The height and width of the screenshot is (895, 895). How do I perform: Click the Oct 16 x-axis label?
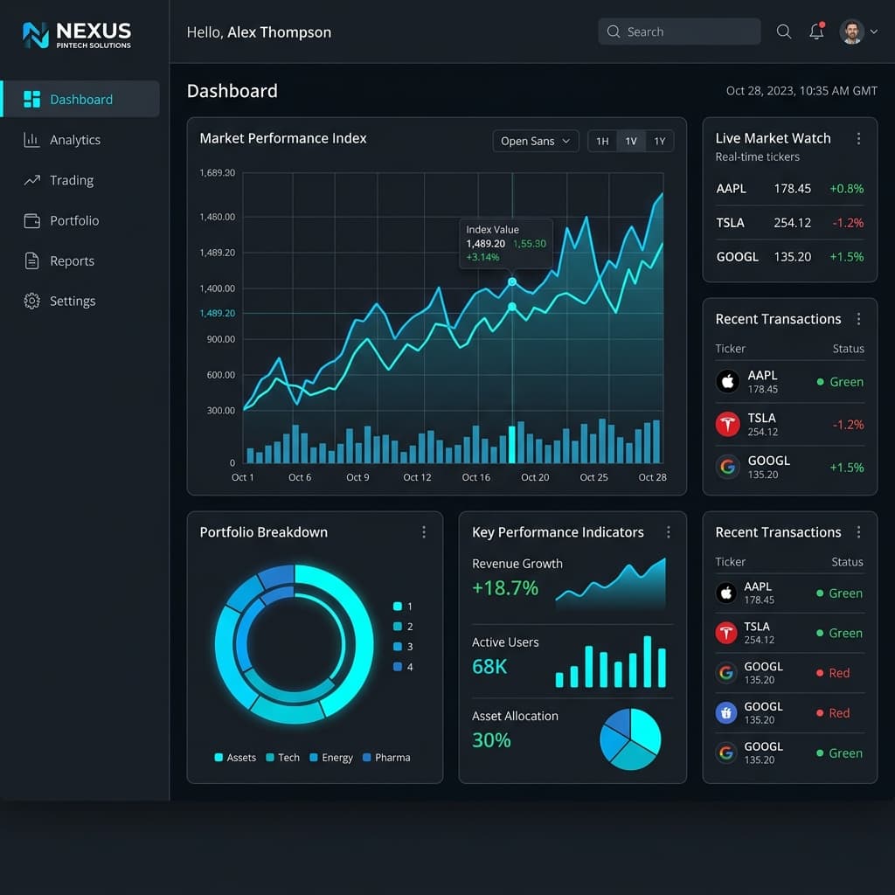[476, 477]
